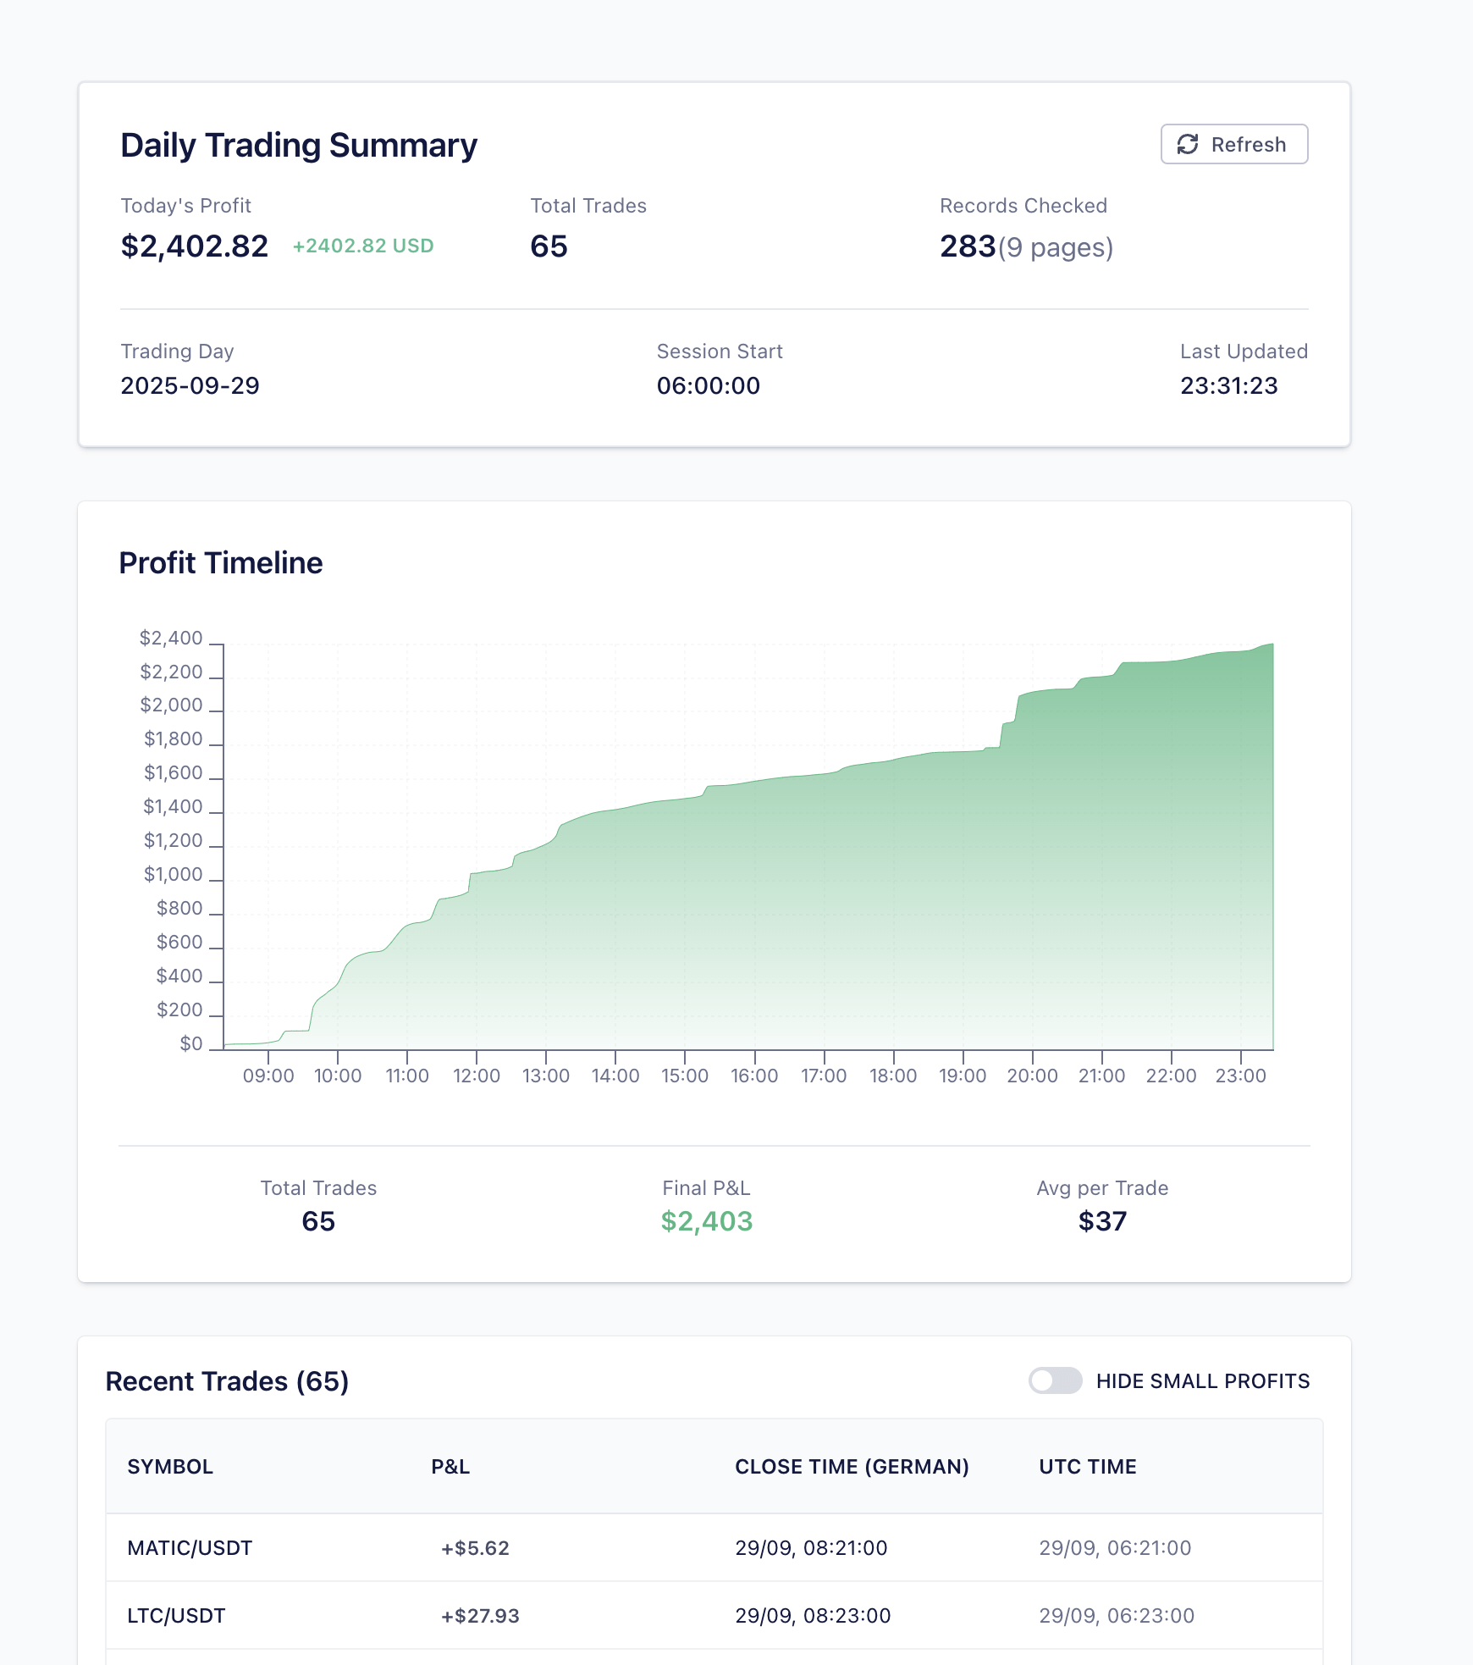Viewport: 1473px width, 1665px height.
Task: Click the Final P&L value $2,403
Action: [708, 1221]
